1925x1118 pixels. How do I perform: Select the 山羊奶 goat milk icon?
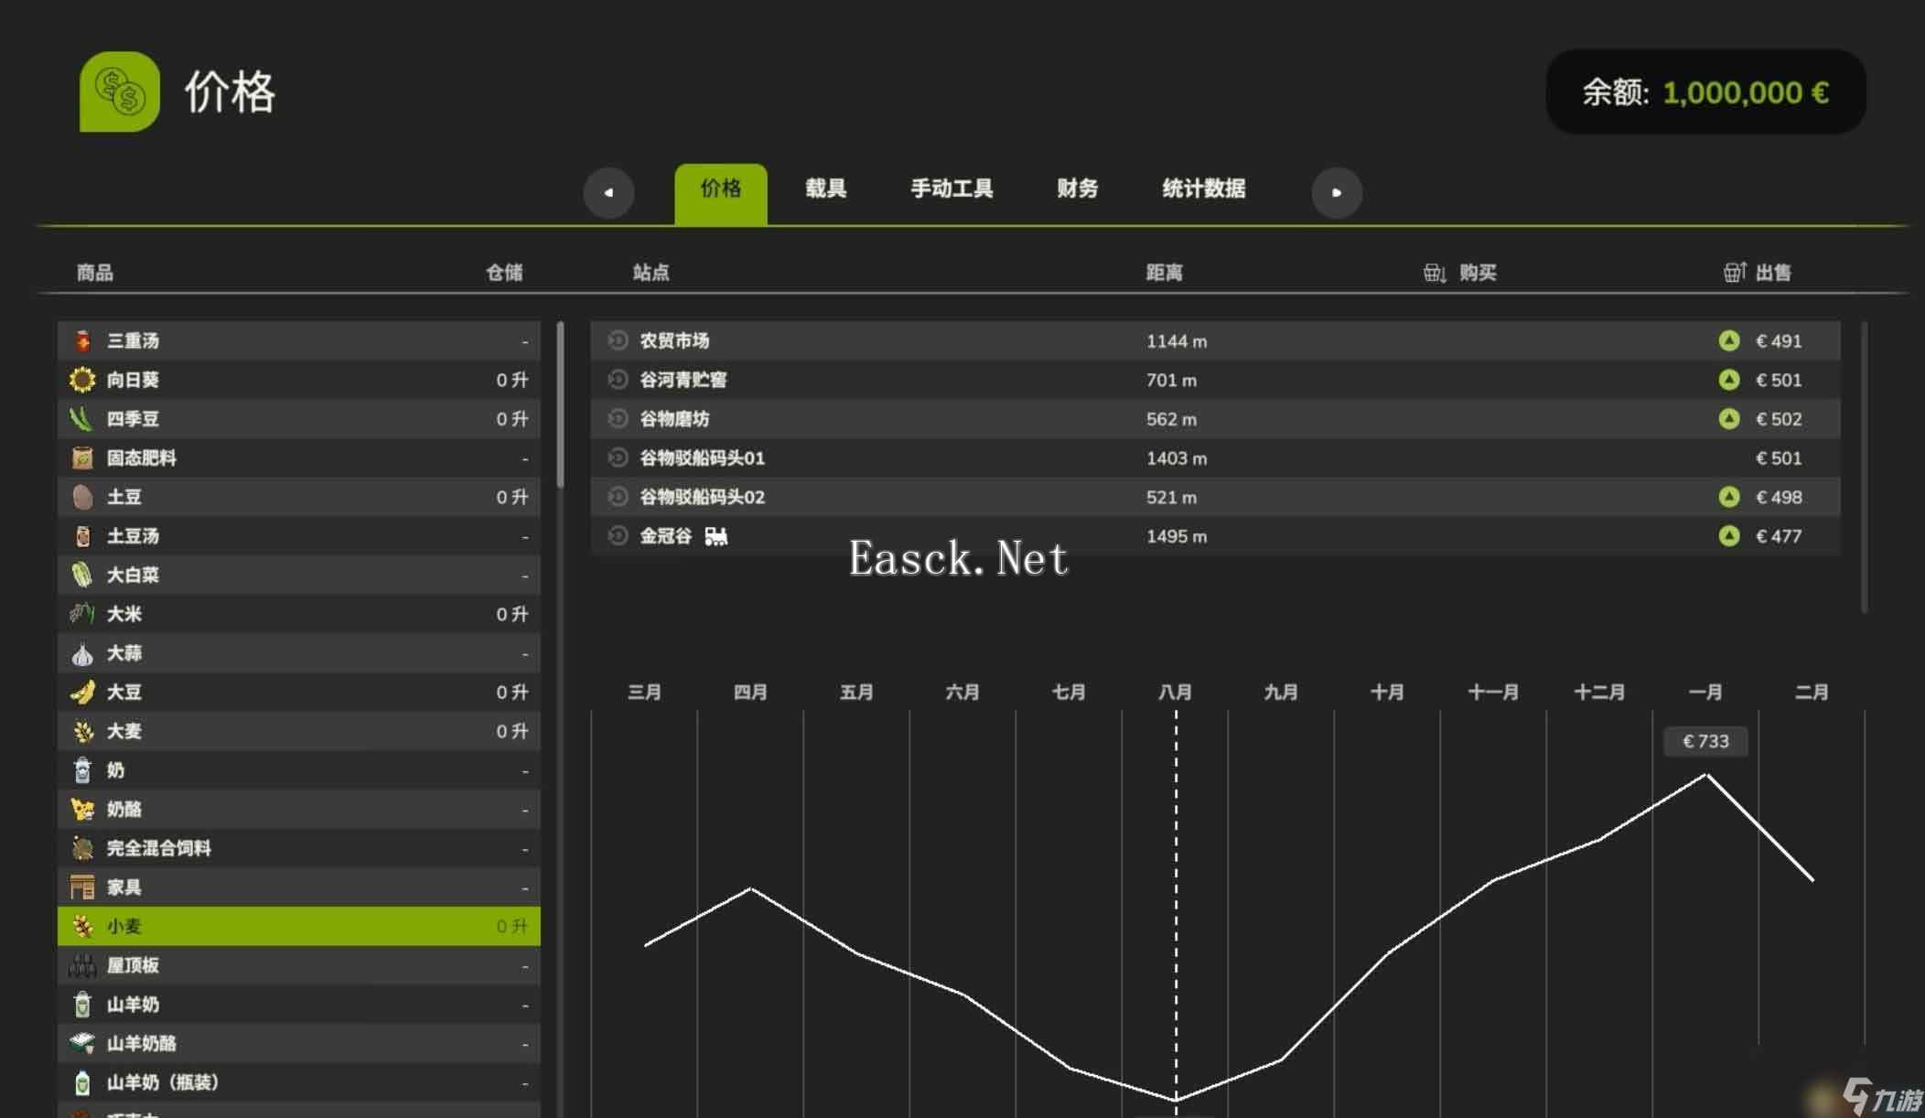click(x=82, y=1005)
